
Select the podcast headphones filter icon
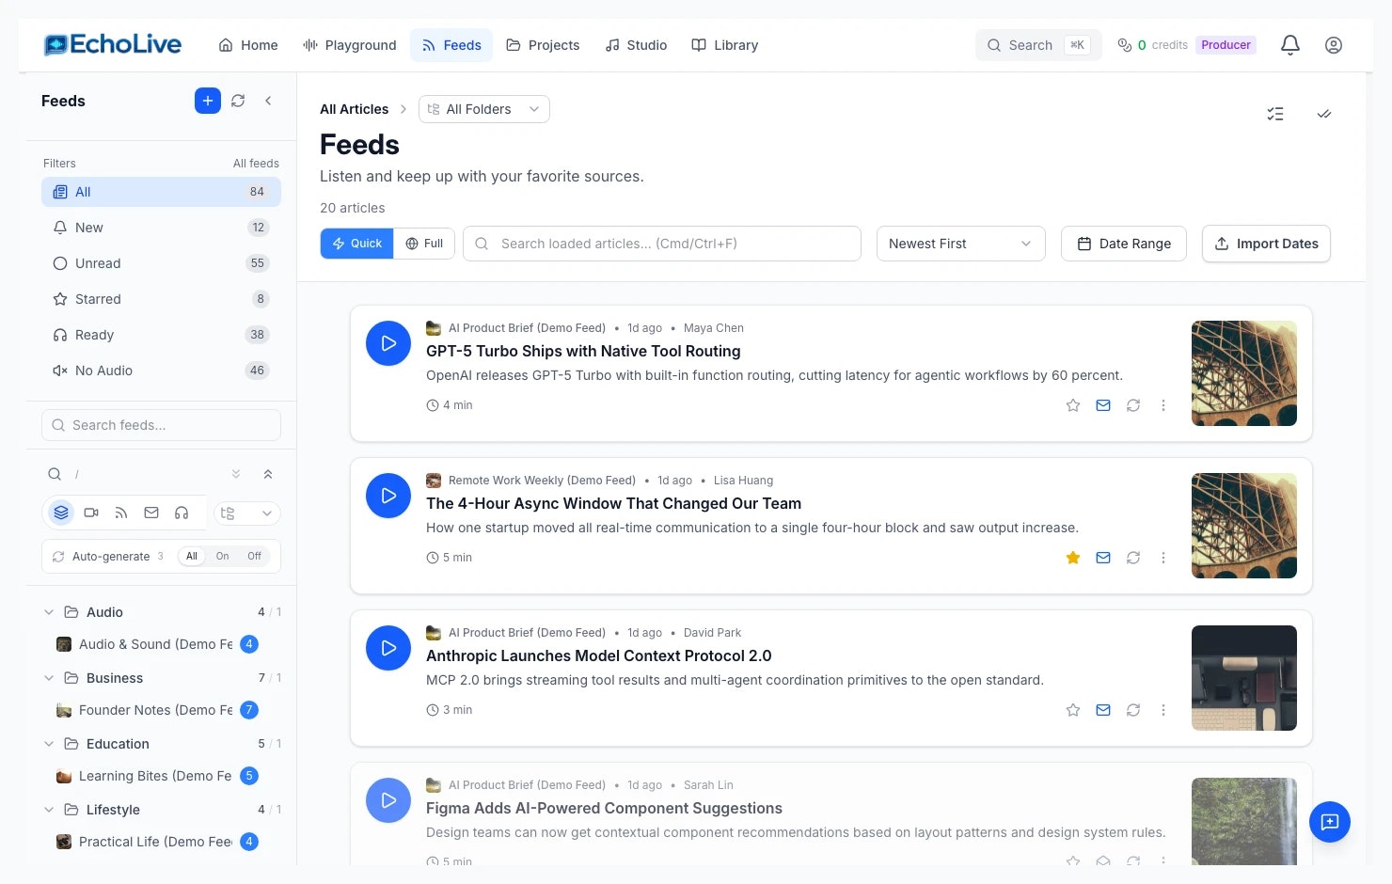[181, 513]
